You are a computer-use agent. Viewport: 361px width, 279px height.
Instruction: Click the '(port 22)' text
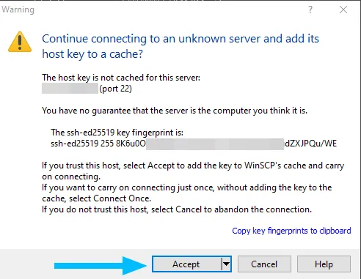(x=115, y=89)
